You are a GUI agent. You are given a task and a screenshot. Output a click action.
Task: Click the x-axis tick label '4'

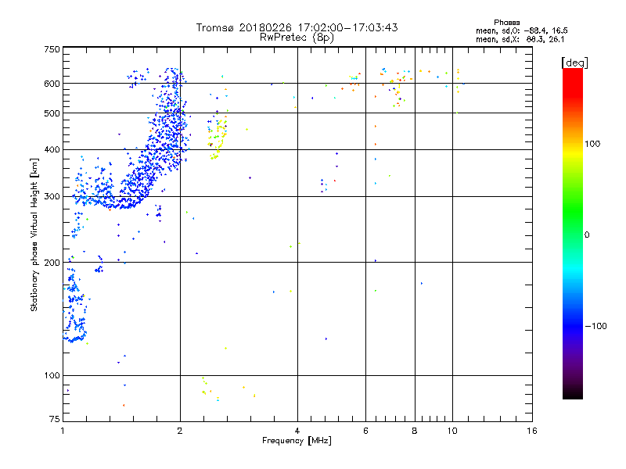point(297,431)
